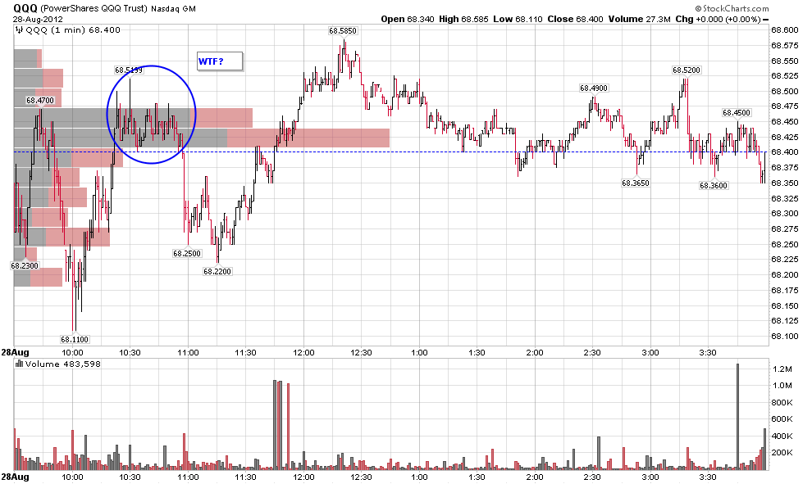This screenshot has width=812, height=484.
Task: Click the 68.600 price axis label
Action: coord(785,30)
